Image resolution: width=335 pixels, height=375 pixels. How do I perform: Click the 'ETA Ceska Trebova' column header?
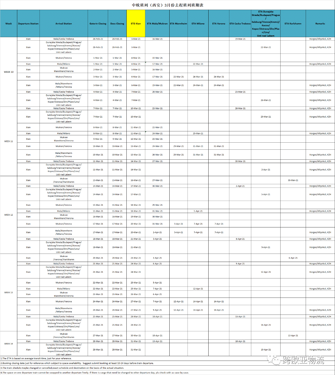coord(240,24)
